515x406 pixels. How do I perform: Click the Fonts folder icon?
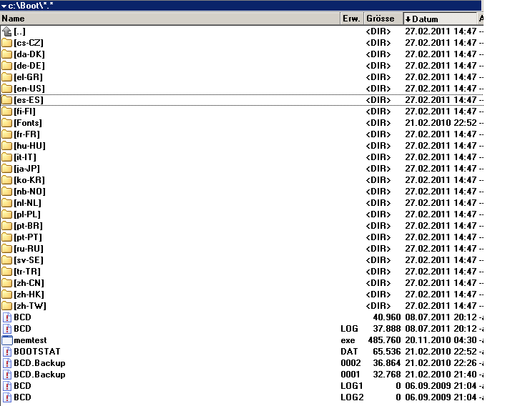tap(6, 123)
